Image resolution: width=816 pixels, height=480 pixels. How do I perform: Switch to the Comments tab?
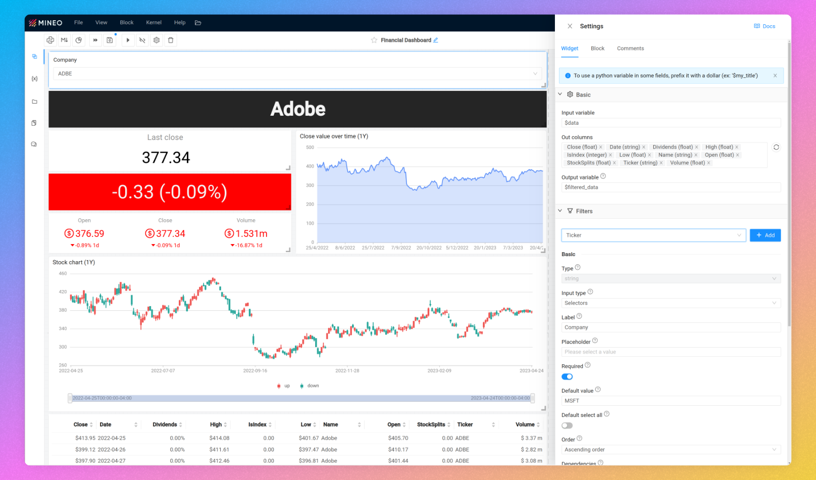630,49
